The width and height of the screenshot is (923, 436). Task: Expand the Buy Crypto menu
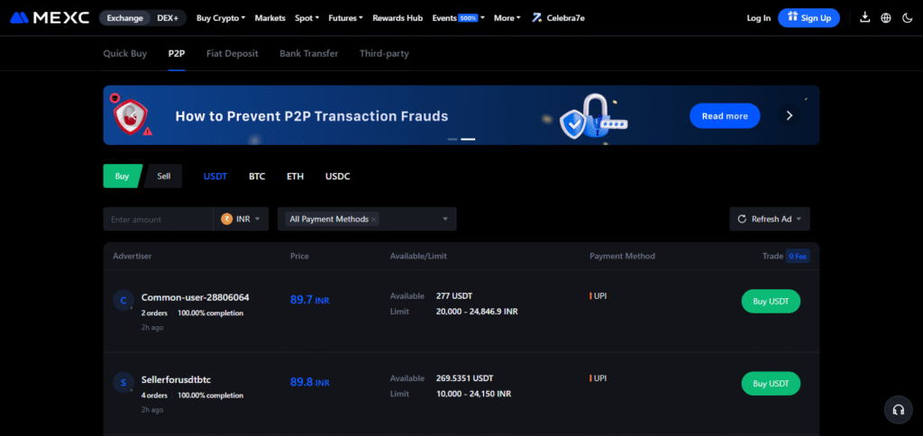click(x=221, y=18)
